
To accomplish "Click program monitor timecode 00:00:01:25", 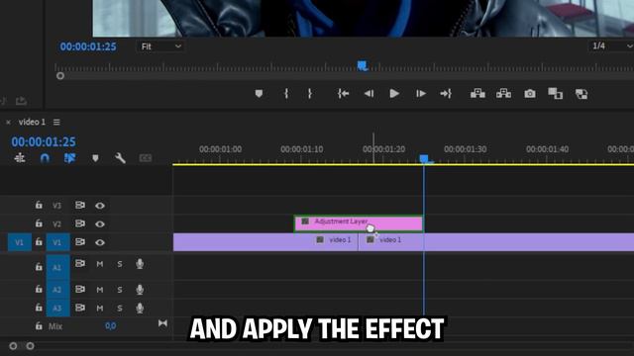I will coord(88,46).
